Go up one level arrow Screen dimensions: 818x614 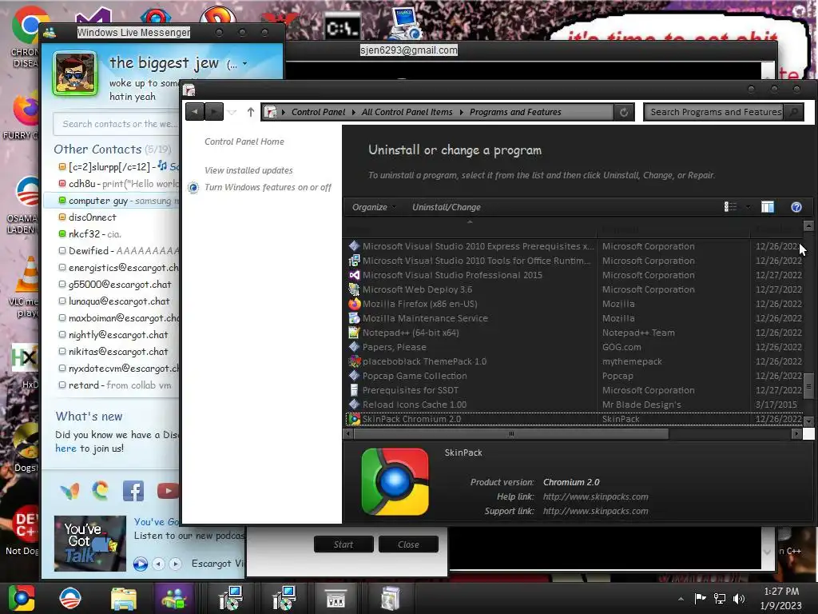(x=250, y=112)
